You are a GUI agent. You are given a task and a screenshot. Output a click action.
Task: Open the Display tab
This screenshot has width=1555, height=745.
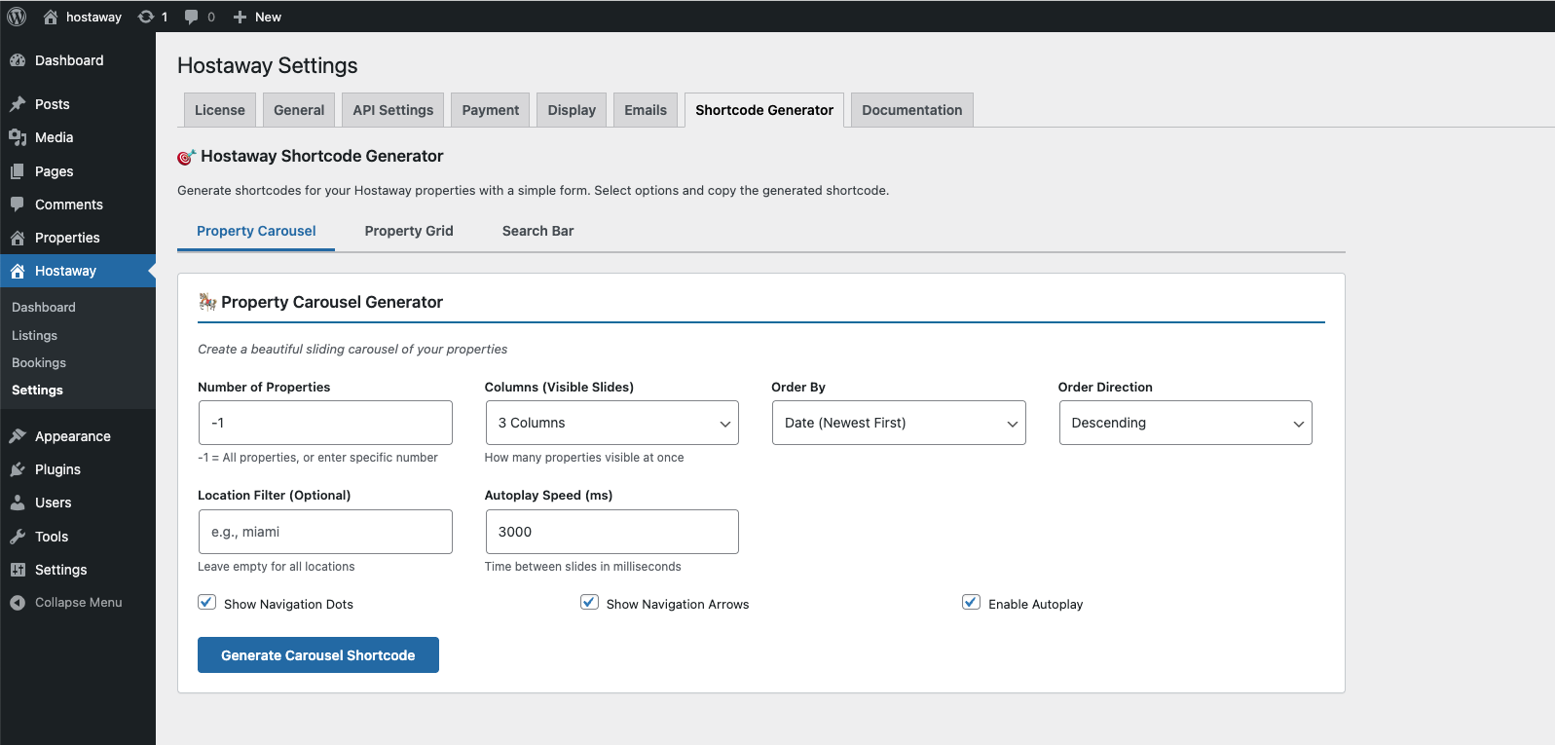coord(572,110)
